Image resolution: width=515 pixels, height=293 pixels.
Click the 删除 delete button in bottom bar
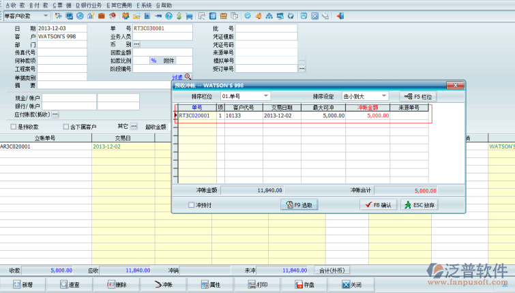[x=117, y=284]
